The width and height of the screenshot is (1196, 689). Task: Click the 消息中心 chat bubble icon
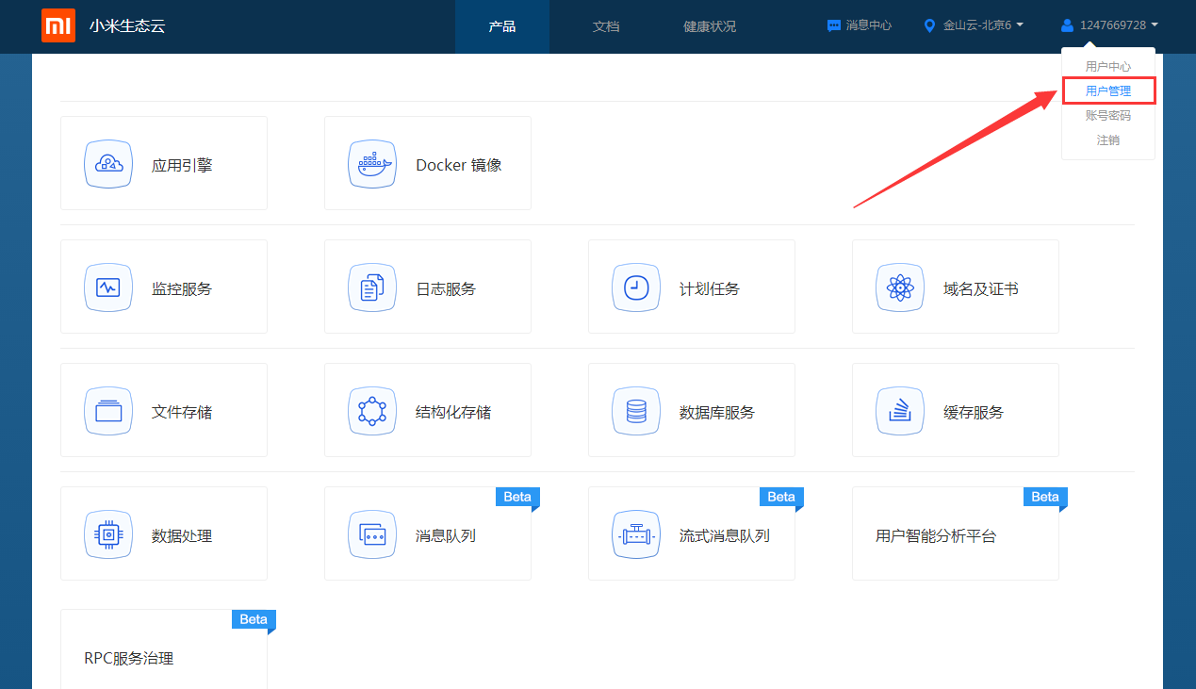834,26
